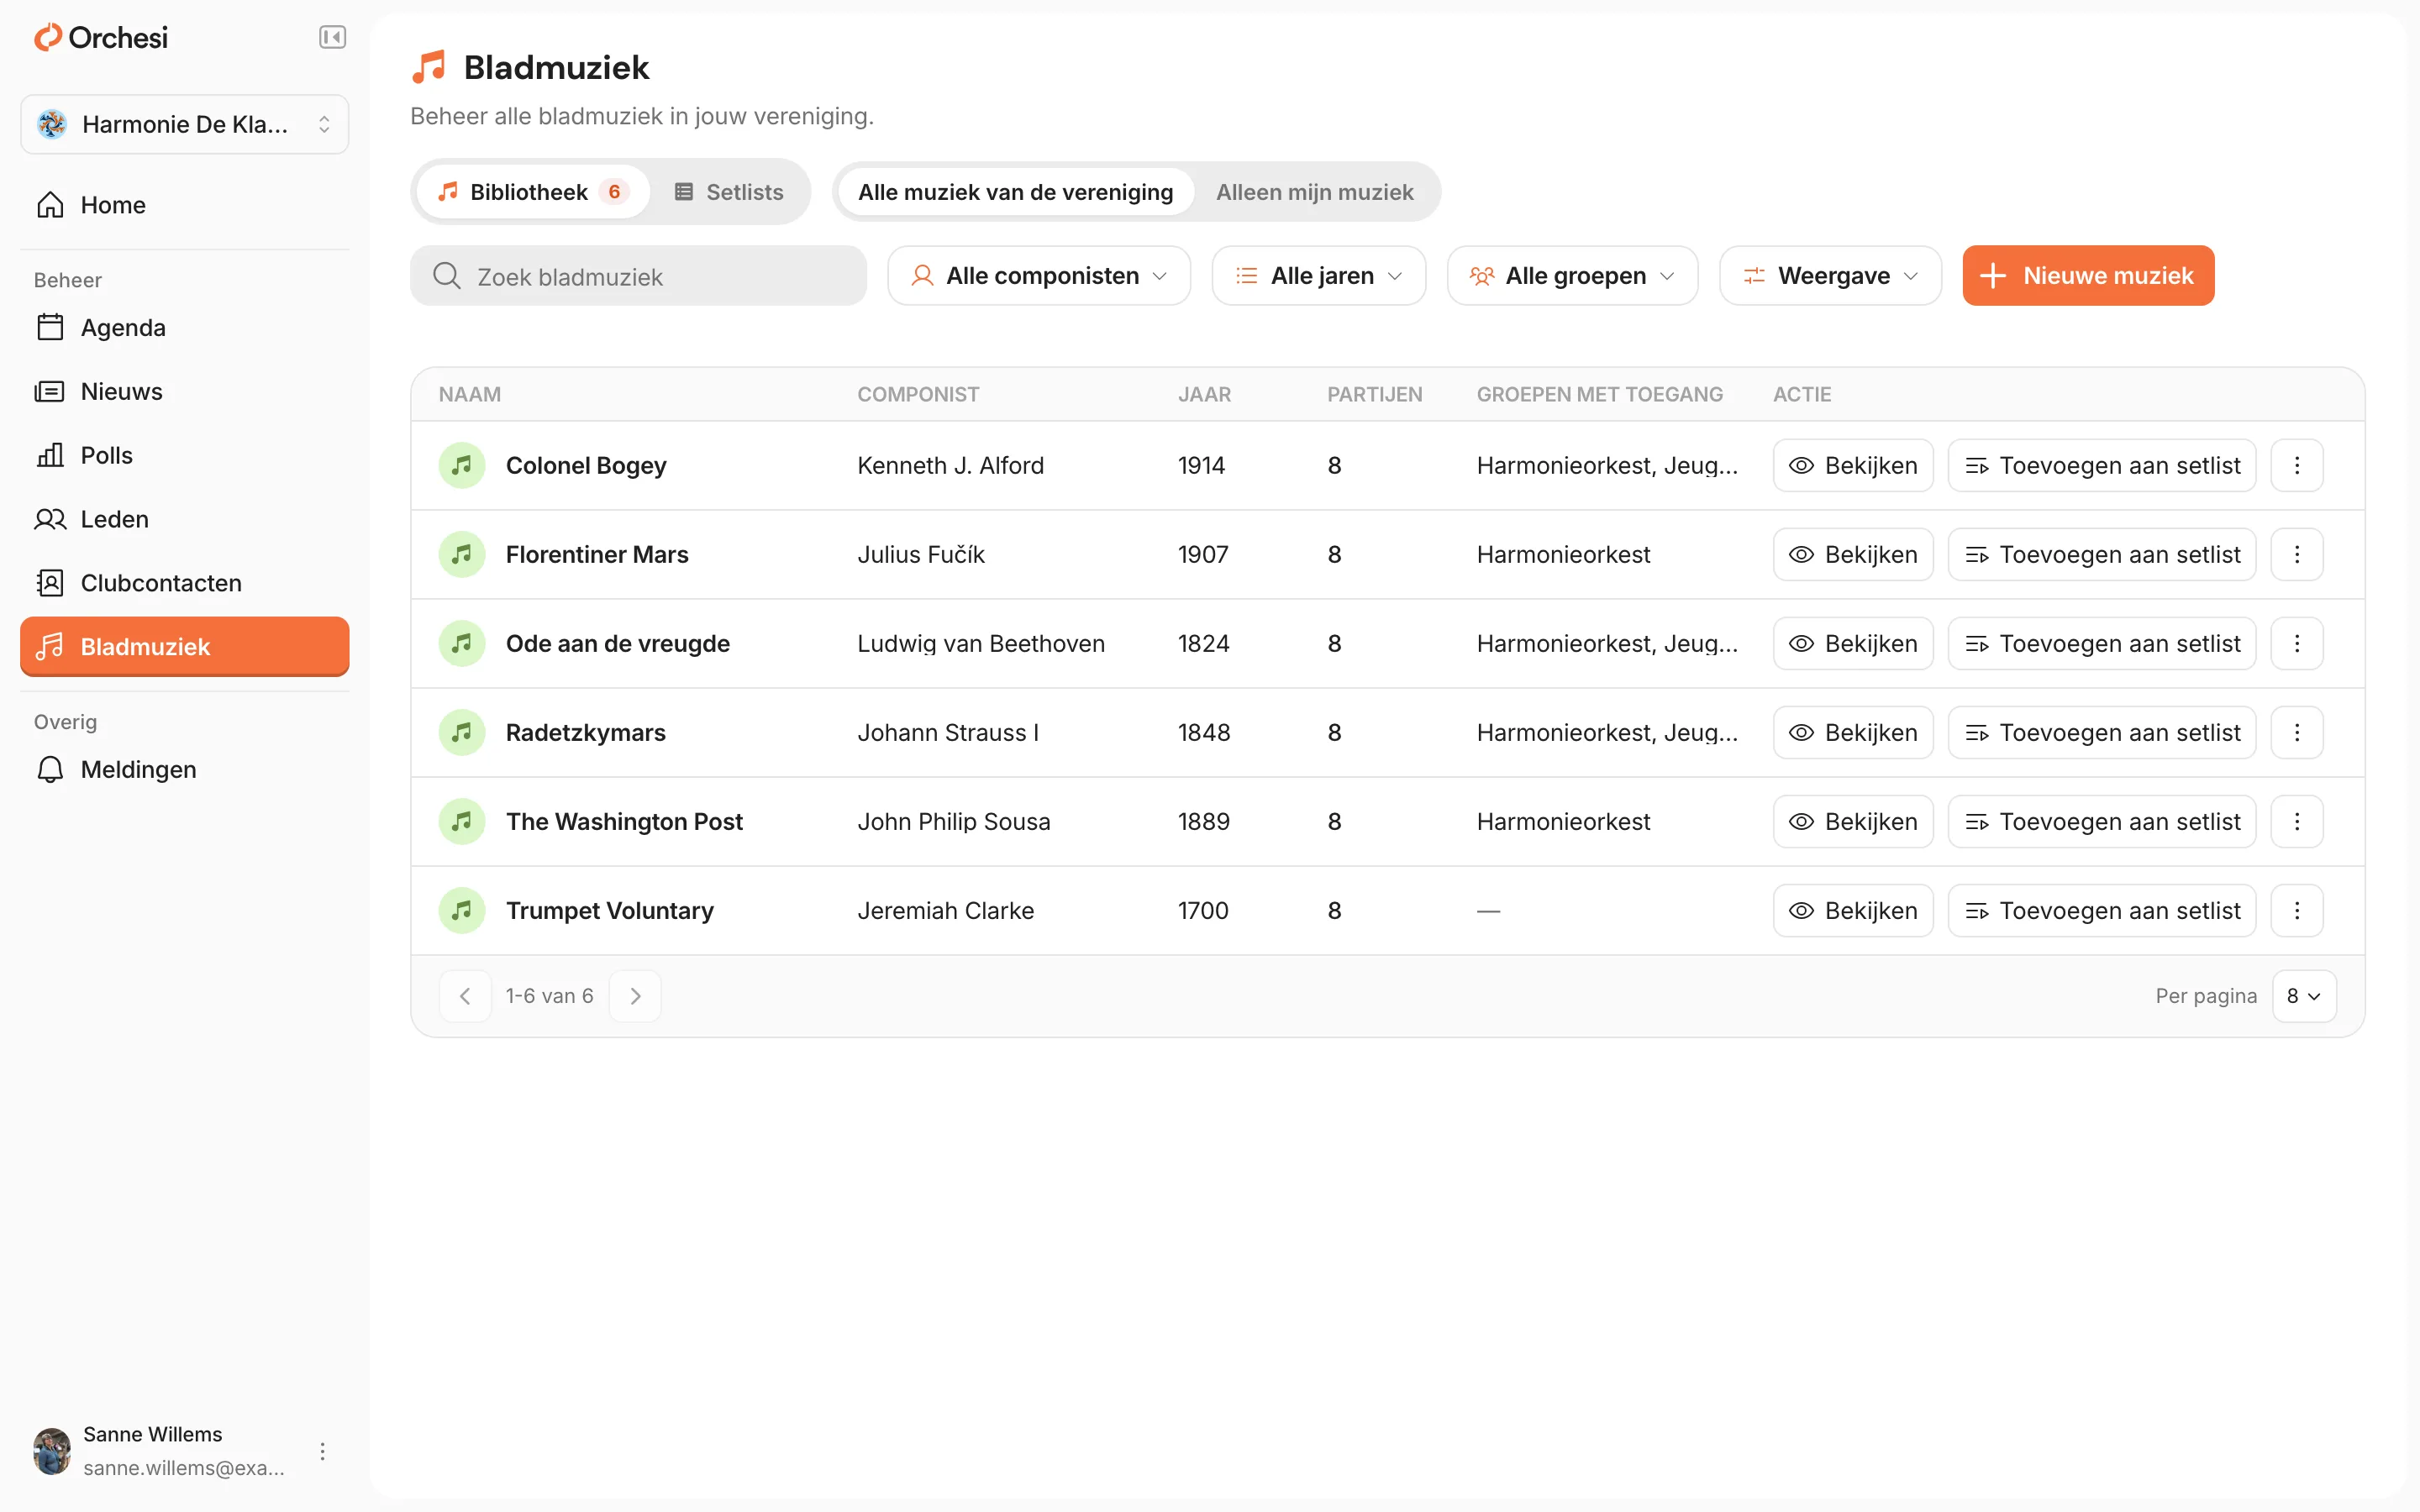Open the three-dot menu for Florentiner Mars
Screen dimensions: 2420x1512
[x=2296, y=554]
